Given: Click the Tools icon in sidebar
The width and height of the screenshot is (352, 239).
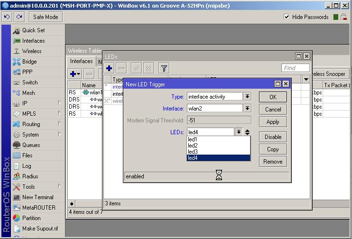Looking at the screenshot, I should 17,187.
